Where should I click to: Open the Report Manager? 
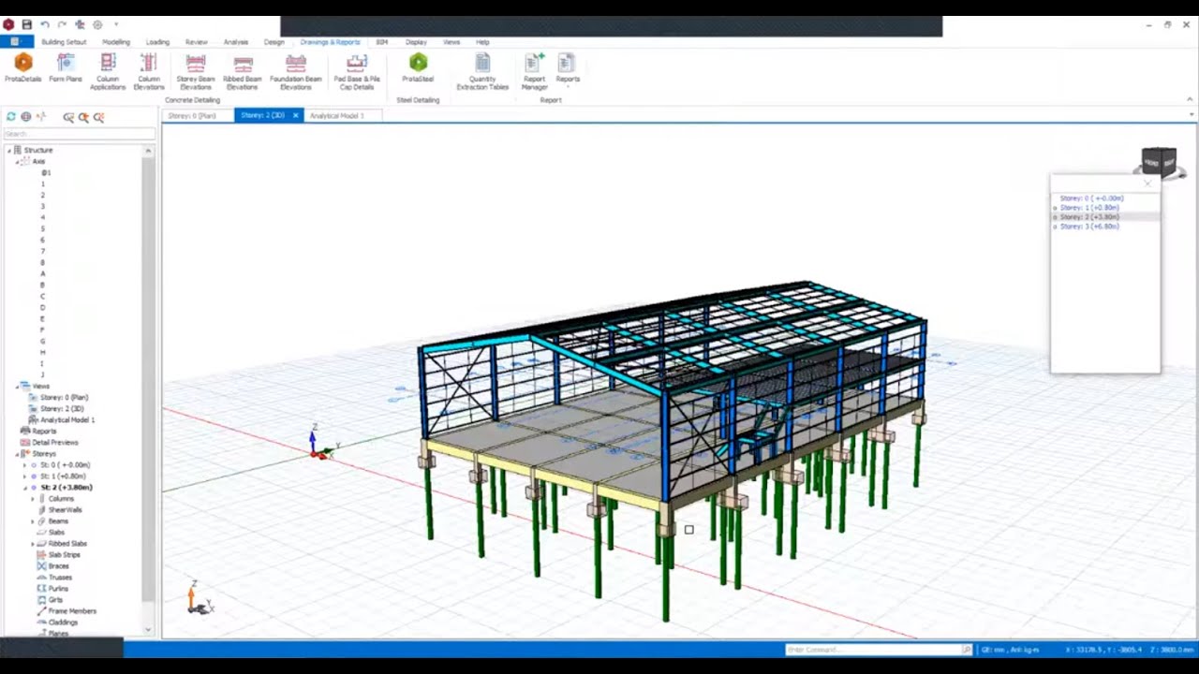(534, 71)
